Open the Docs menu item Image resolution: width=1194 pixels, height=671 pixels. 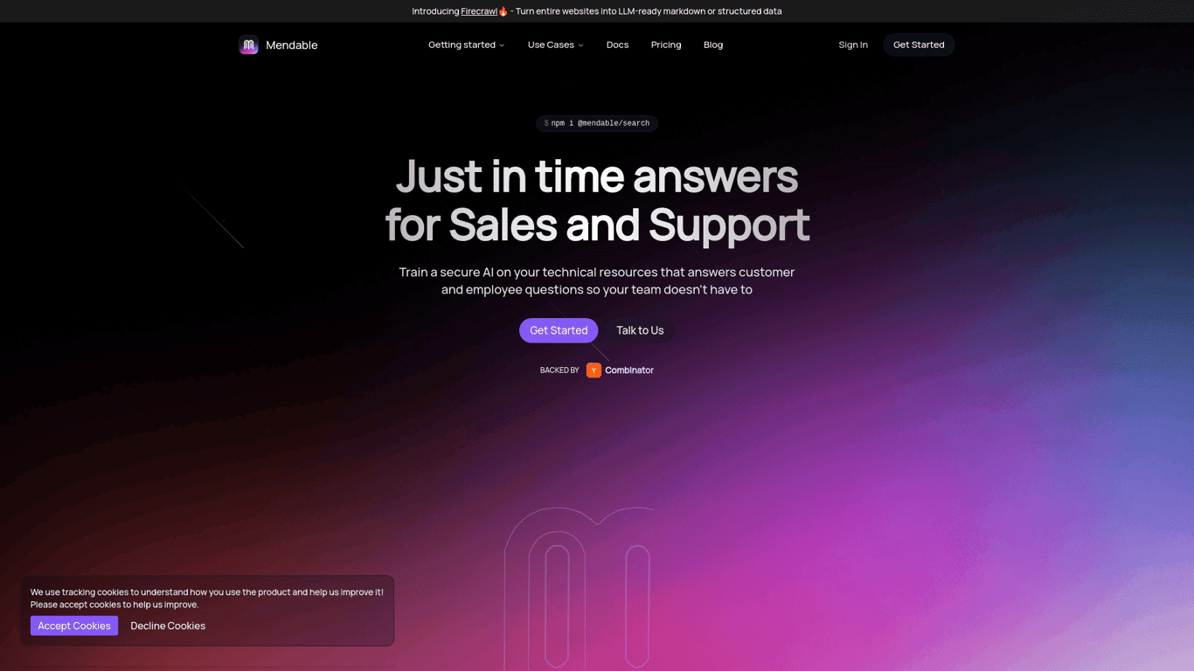617,45
